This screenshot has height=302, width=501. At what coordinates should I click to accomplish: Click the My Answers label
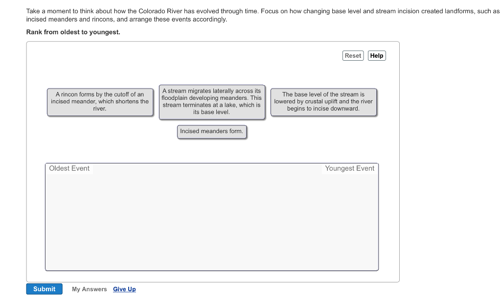click(89, 289)
